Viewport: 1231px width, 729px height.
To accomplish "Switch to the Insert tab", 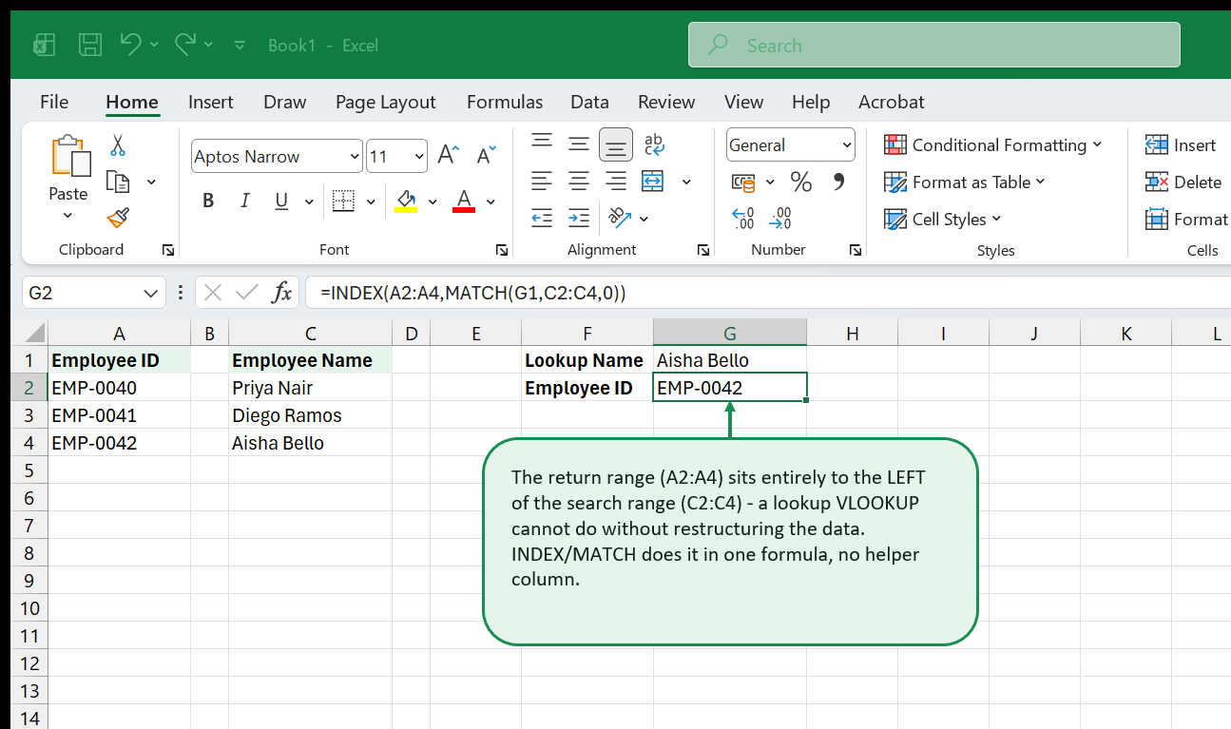I will (x=211, y=102).
